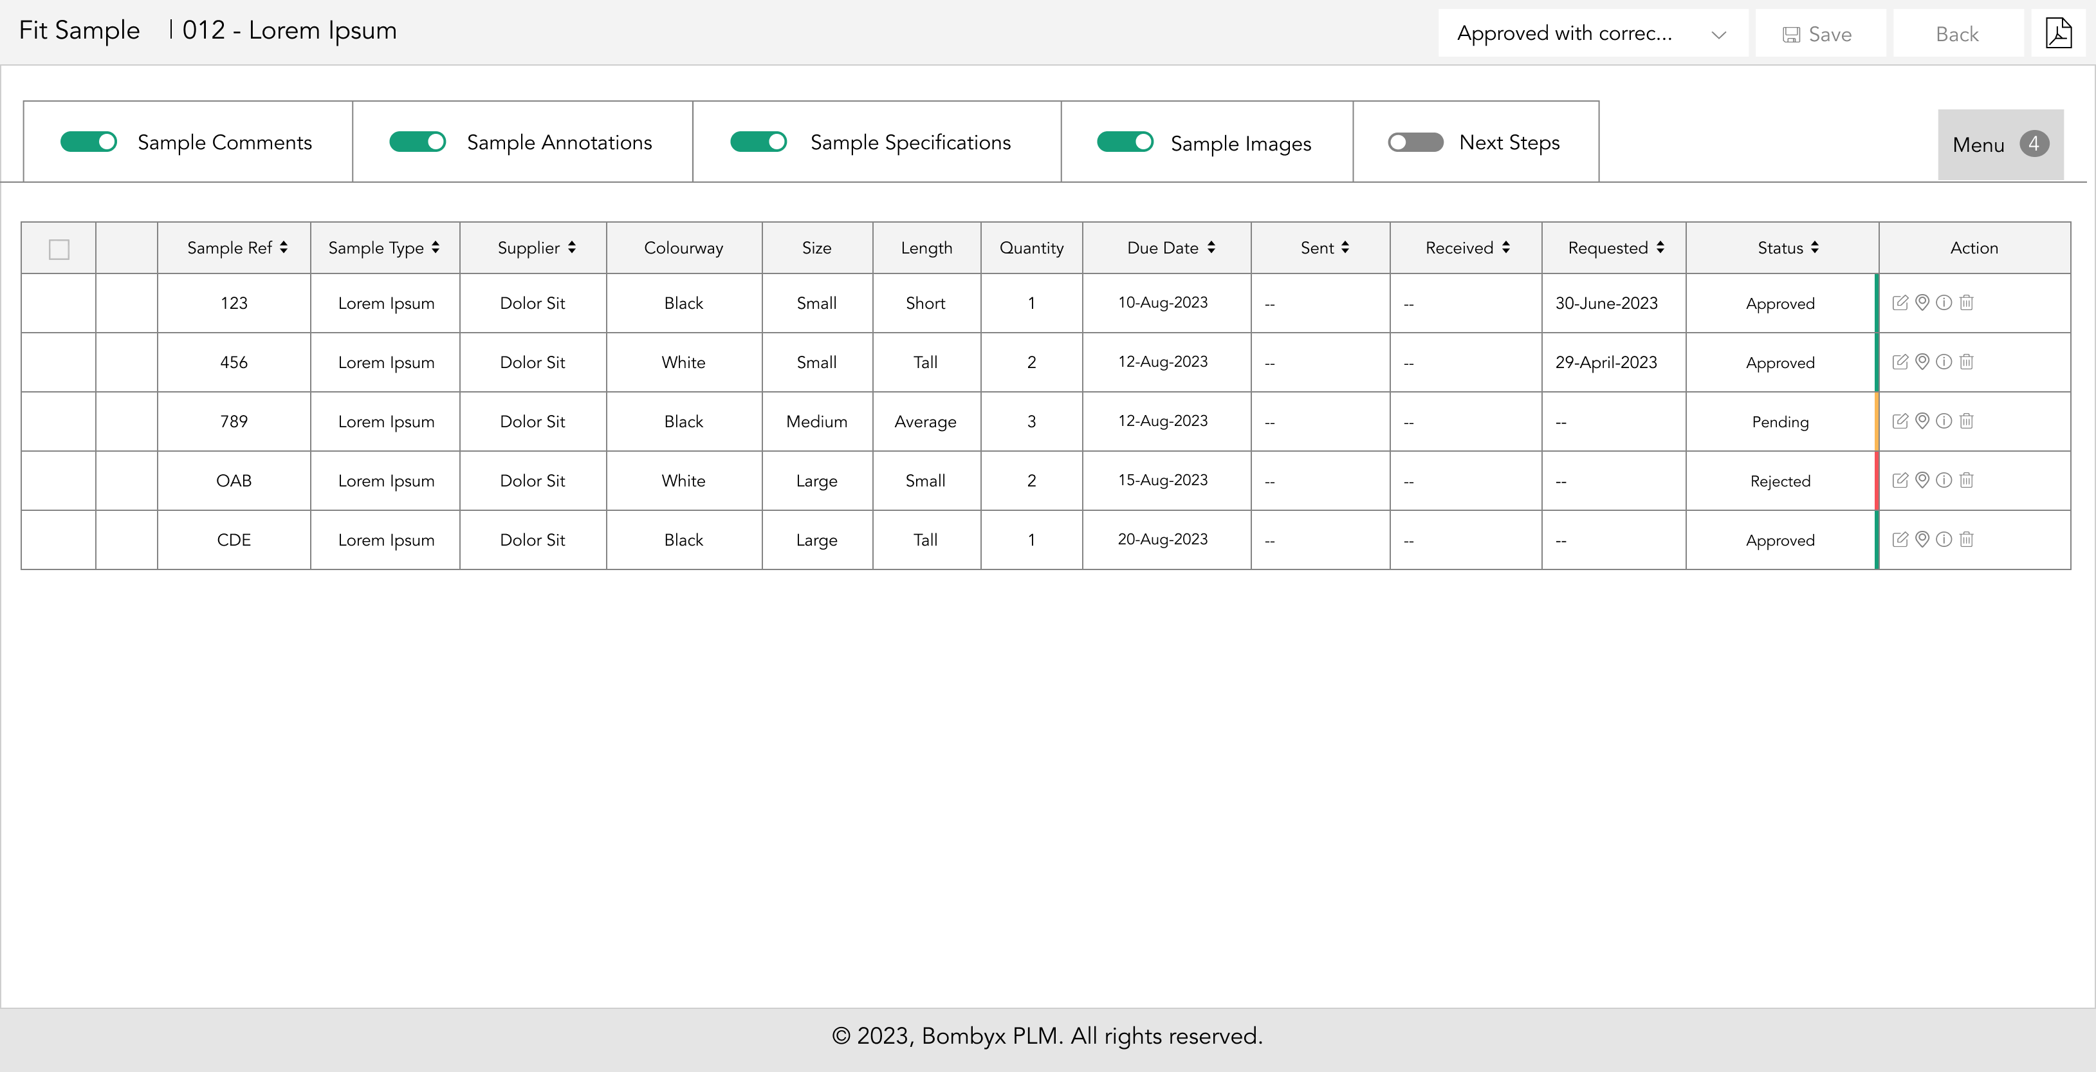Show info for row CDE
2096x1072 pixels.
tap(1944, 540)
